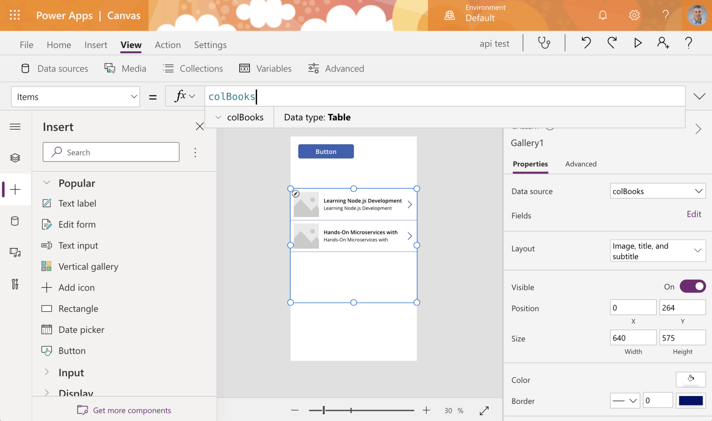The height and width of the screenshot is (421, 712).
Task: Open the Insert menu tab
Action: point(96,45)
